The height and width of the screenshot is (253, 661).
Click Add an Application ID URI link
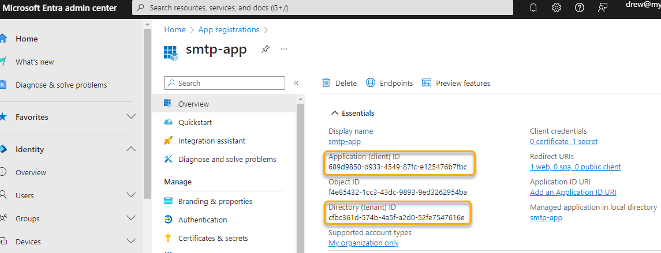point(573,192)
